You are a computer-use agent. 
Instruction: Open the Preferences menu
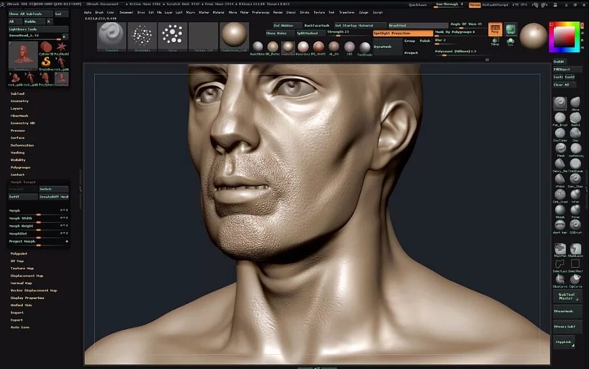tap(261, 13)
